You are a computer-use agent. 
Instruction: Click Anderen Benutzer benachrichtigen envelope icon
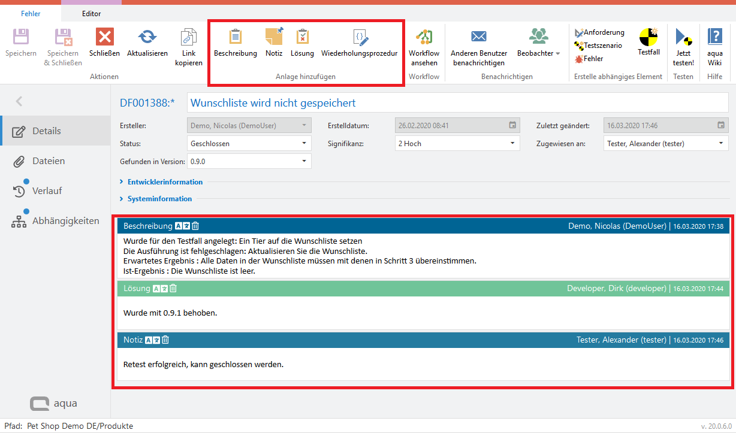[479, 38]
